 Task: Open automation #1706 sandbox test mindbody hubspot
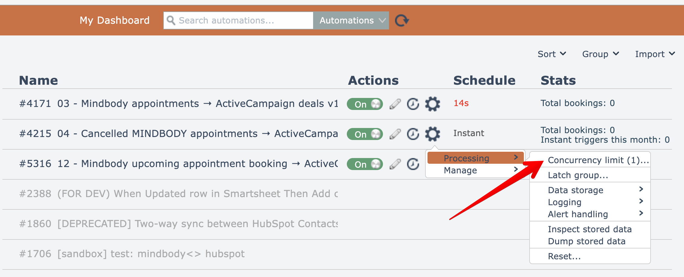pos(132,254)
